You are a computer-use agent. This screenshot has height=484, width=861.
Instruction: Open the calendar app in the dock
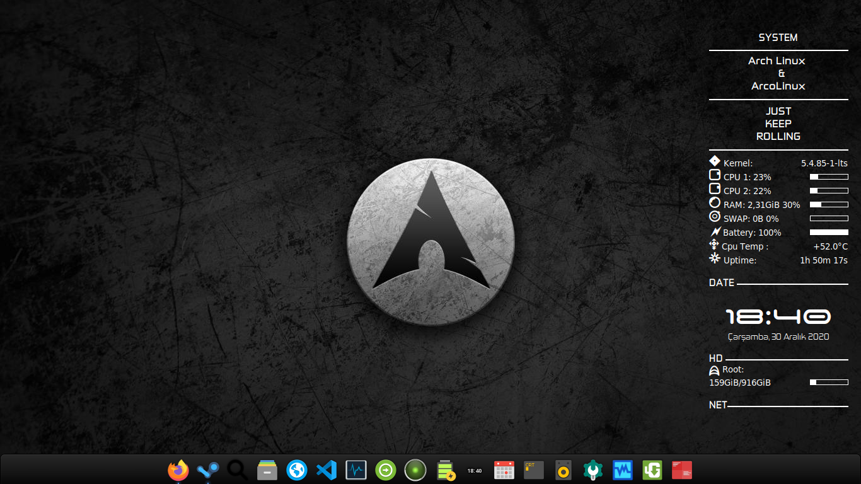pyautogui.click(x=504, y=470)
